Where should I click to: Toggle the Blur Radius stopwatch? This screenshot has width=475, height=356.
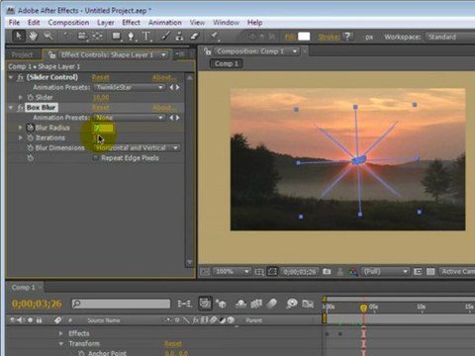pos(31,128)
